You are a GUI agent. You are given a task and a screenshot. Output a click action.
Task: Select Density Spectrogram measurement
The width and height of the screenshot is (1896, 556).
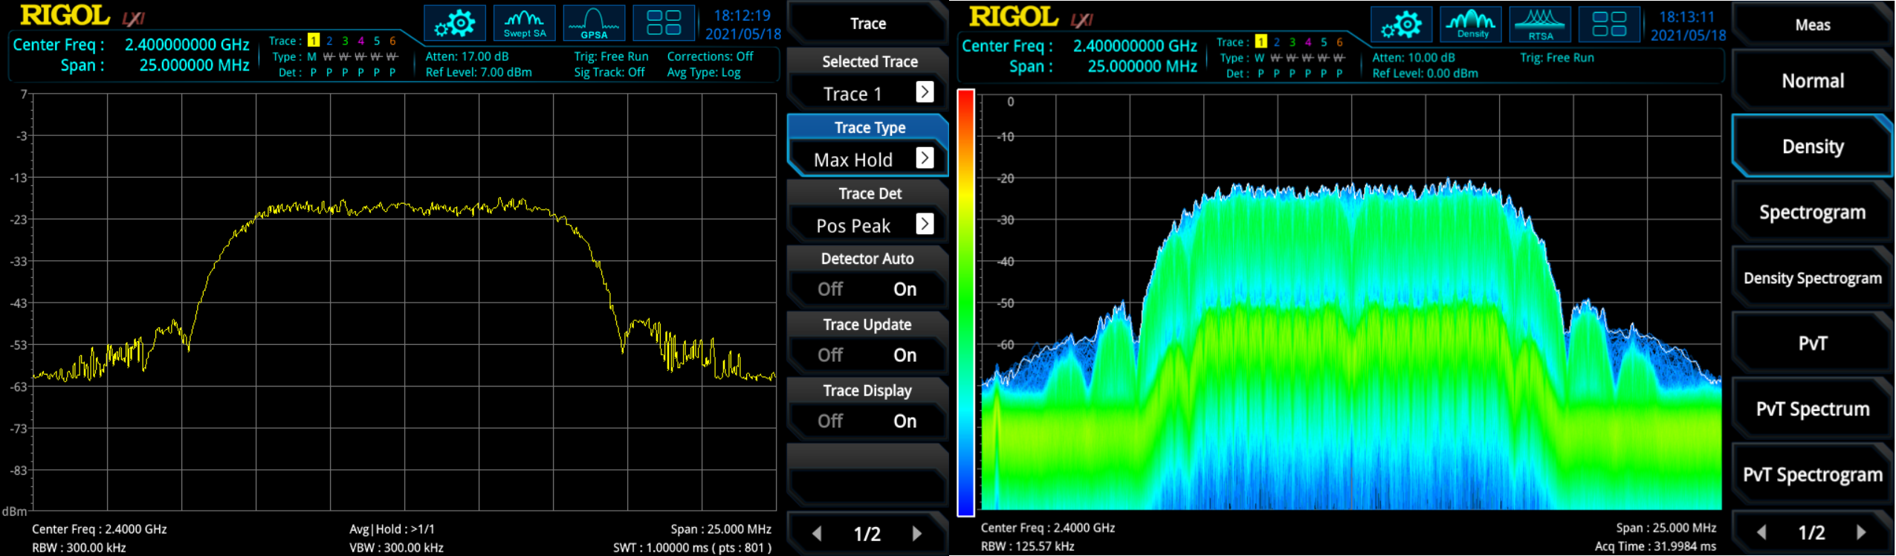[x=1812, y=278]
